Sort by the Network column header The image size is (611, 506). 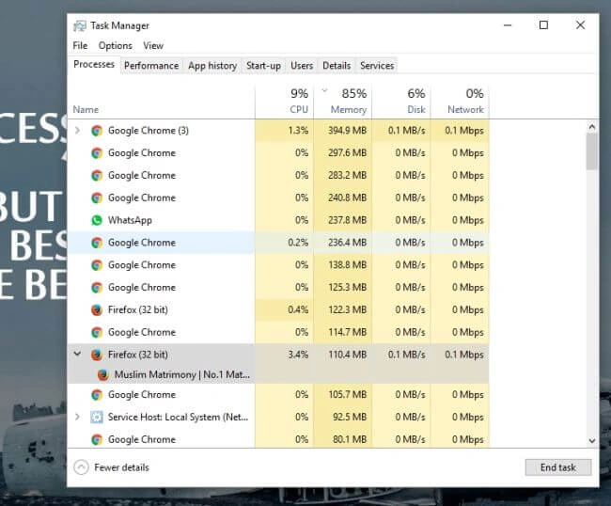pyautogui.click(x=465, y=109)
